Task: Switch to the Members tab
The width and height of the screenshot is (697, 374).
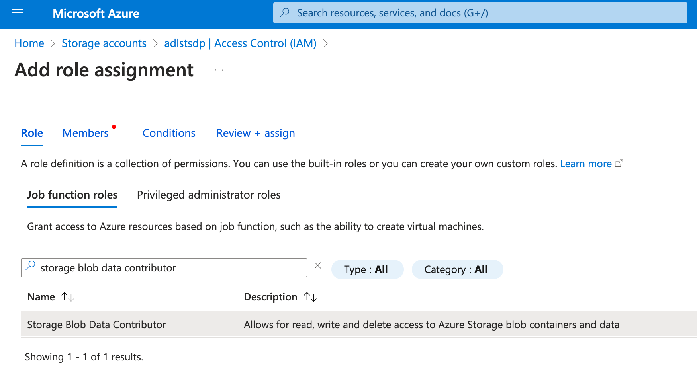Action: 86,133
